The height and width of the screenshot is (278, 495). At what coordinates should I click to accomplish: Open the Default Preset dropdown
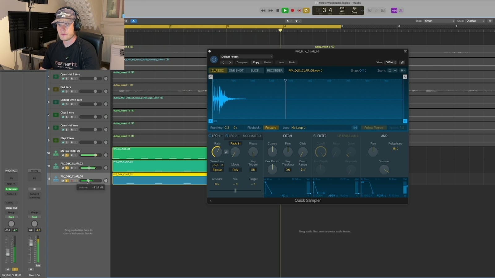[247, 57]
